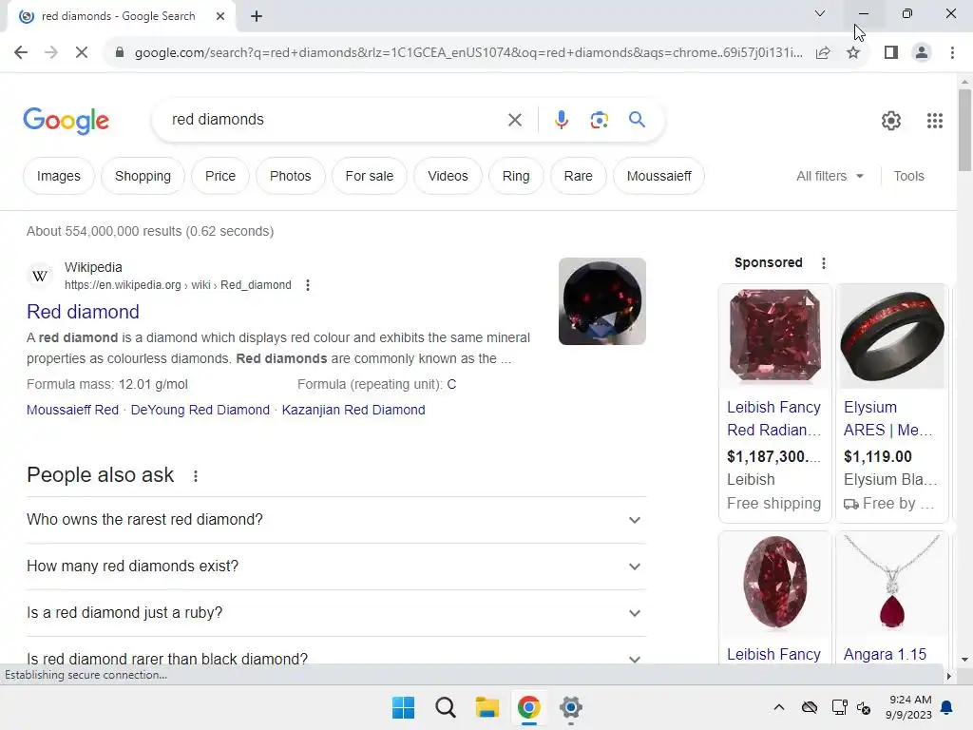This screenshot has height=730, width=973.
Task: Click the page vertical scrollbar thumb
Action: [x=964, y=129]
